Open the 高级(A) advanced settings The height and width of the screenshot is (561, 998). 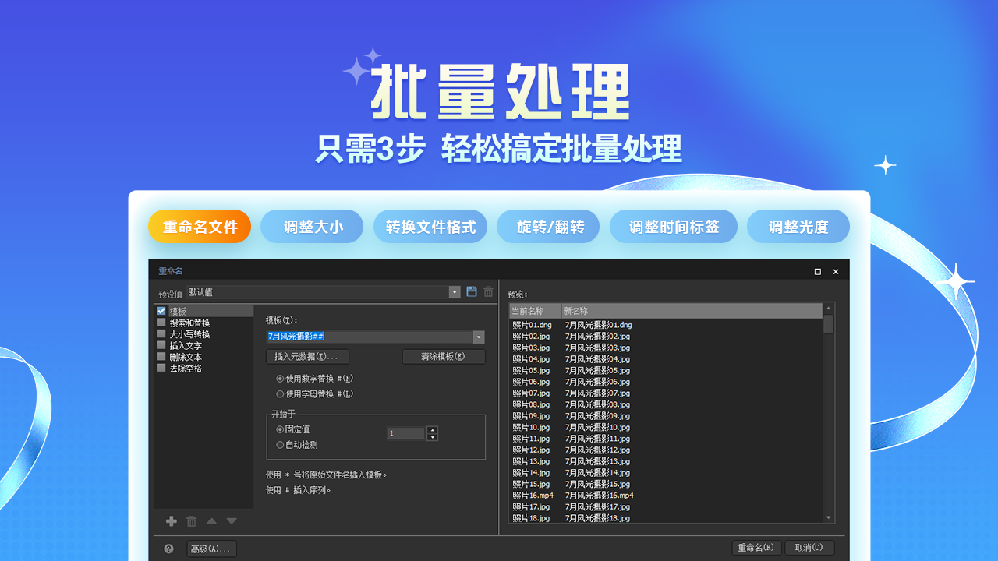click(211, 548)
